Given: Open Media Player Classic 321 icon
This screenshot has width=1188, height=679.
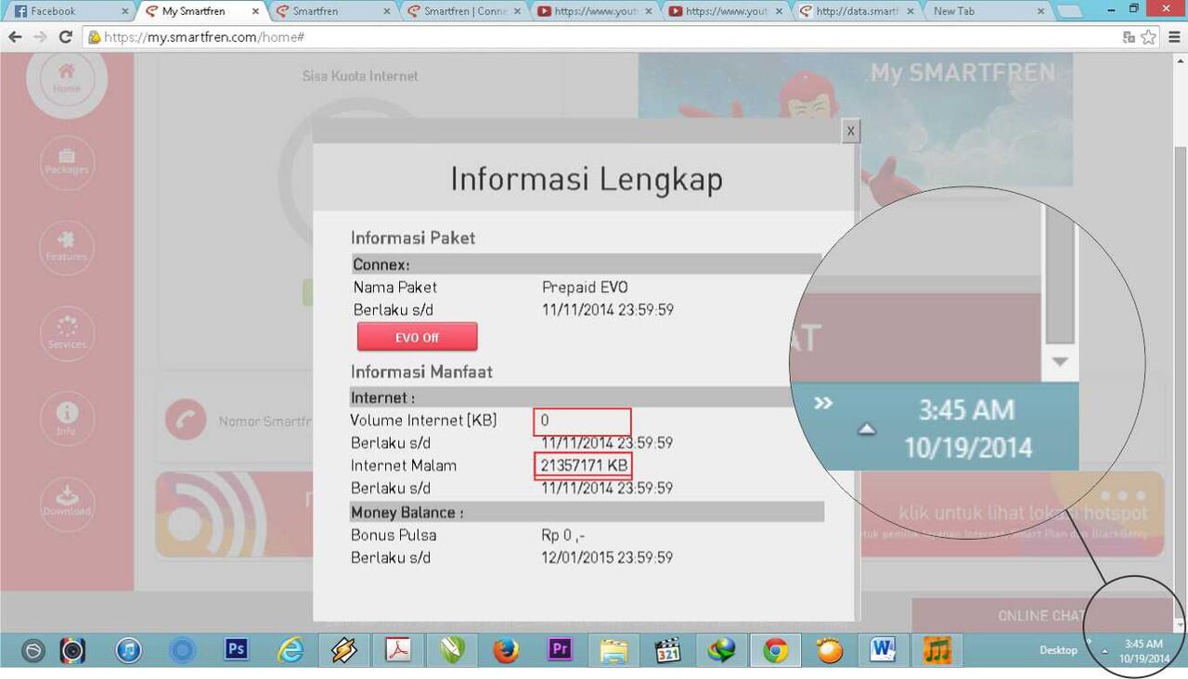Looking at the screenshot, I should (667, 650).
